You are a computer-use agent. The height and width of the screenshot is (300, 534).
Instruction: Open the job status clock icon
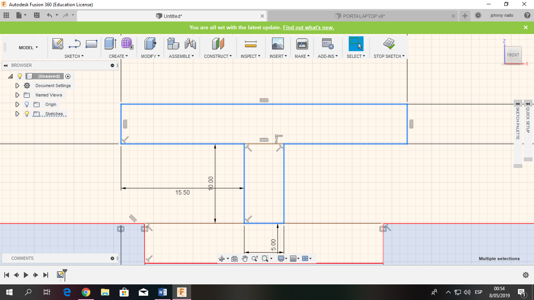[x=478, y=16]
